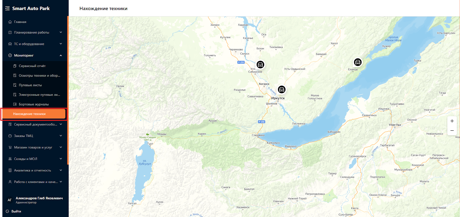This screenshot has height=217, width=460.
Task: Open Осмотры техники и оборудования item
Action: click(x=39, y=76)
